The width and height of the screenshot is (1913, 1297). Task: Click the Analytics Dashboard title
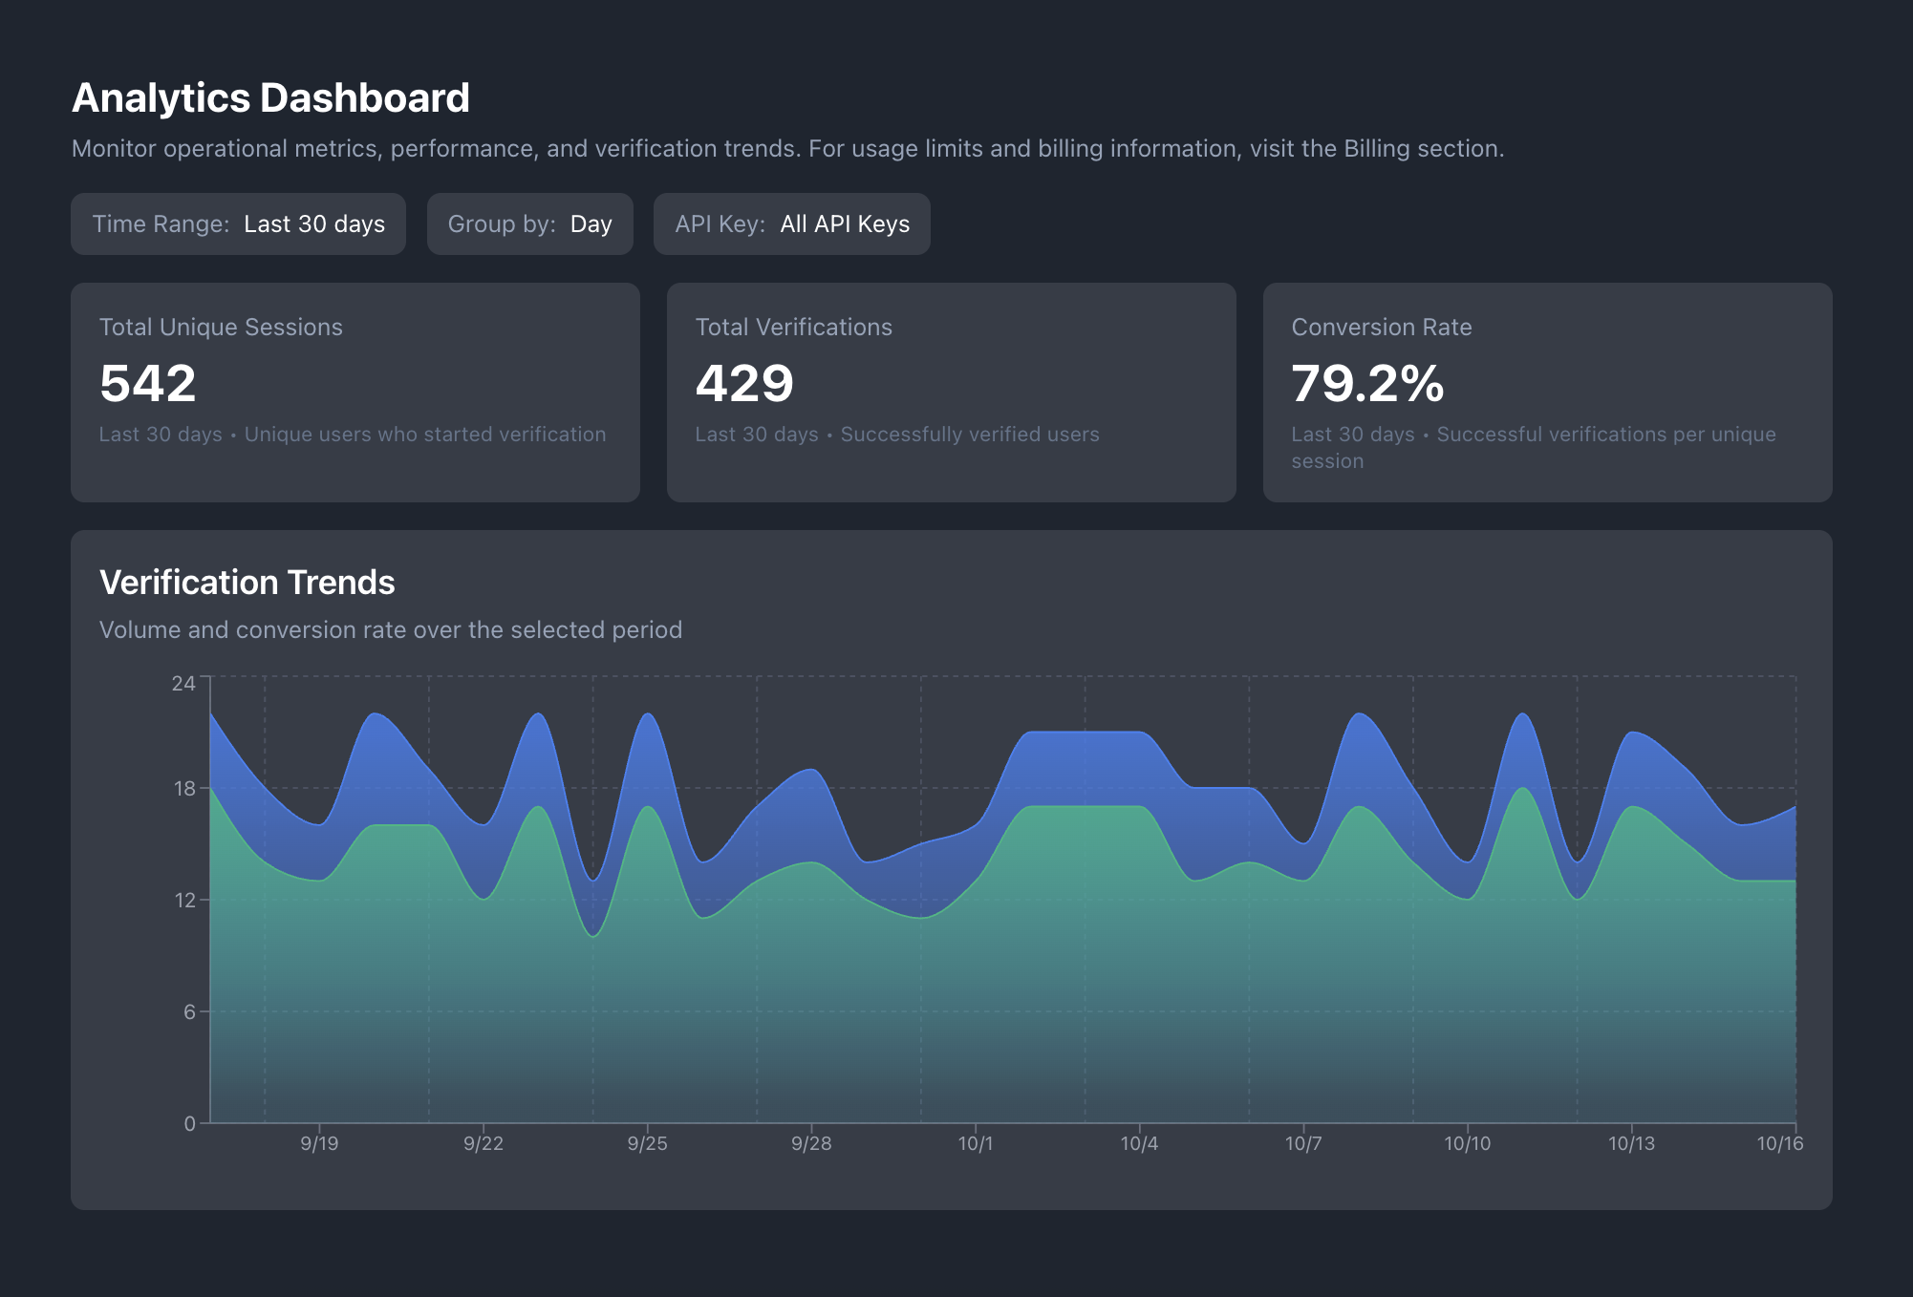pos(270,98)
